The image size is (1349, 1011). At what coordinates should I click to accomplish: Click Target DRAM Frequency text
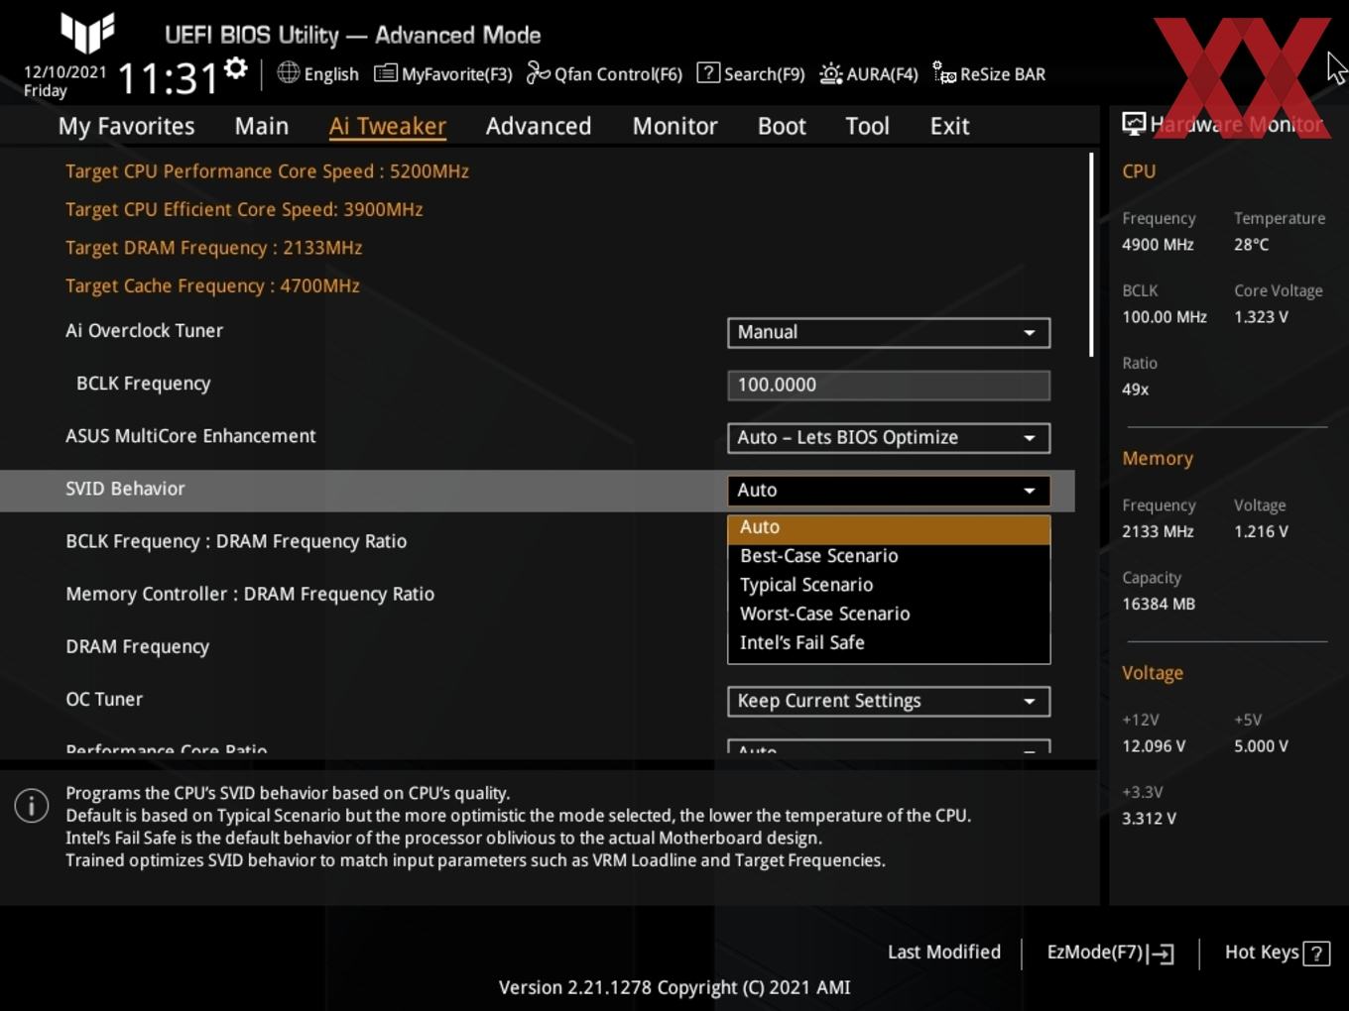pos(213,248)
